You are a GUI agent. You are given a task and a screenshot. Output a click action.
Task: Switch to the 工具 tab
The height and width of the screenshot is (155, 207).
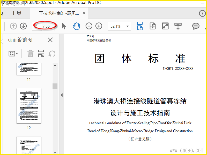pos(16,13)
